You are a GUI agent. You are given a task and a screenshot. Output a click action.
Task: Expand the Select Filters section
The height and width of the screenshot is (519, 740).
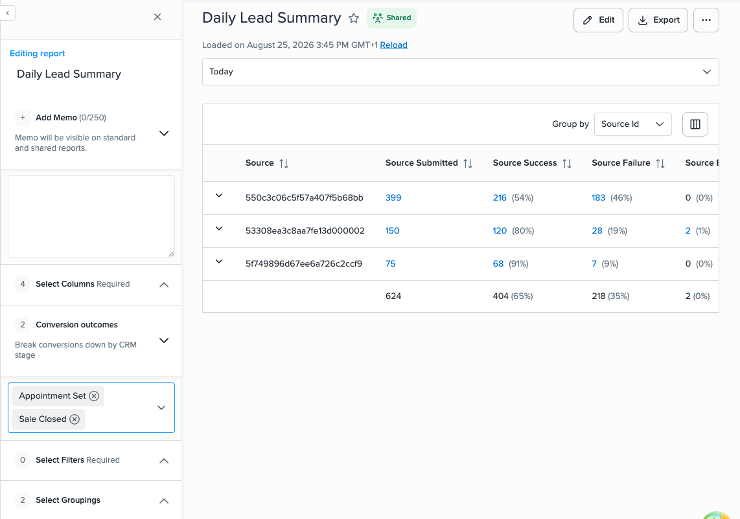[164, 461]
